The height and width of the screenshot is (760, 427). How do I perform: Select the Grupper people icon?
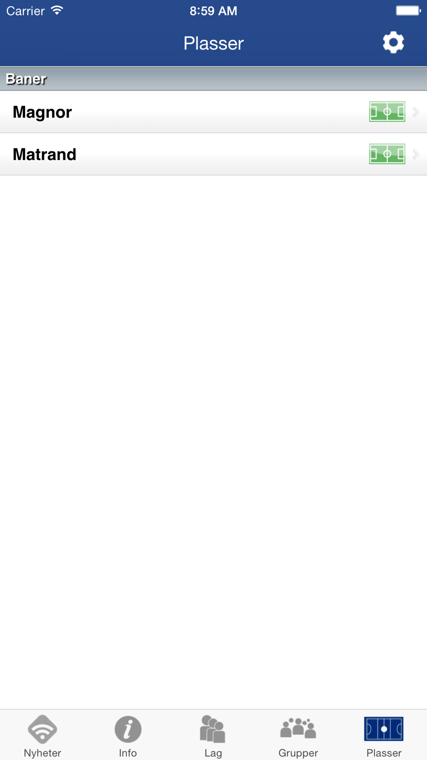tap(298, 728)
